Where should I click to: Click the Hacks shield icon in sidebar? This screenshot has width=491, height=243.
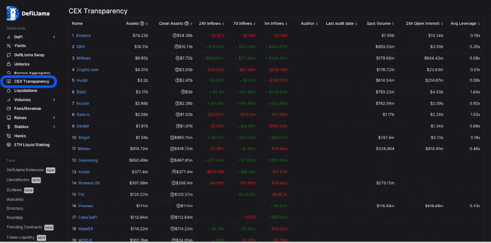click(x=8, y=136)
